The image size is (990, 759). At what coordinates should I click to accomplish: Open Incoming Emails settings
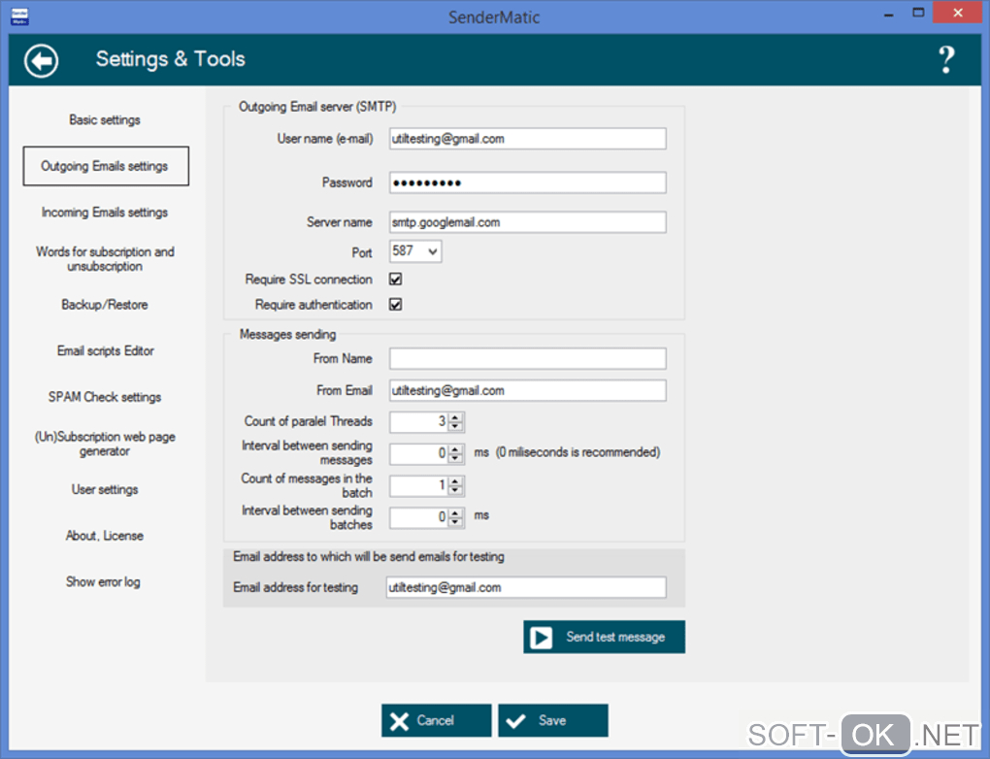pyautogui.click(x=105, y=213)
